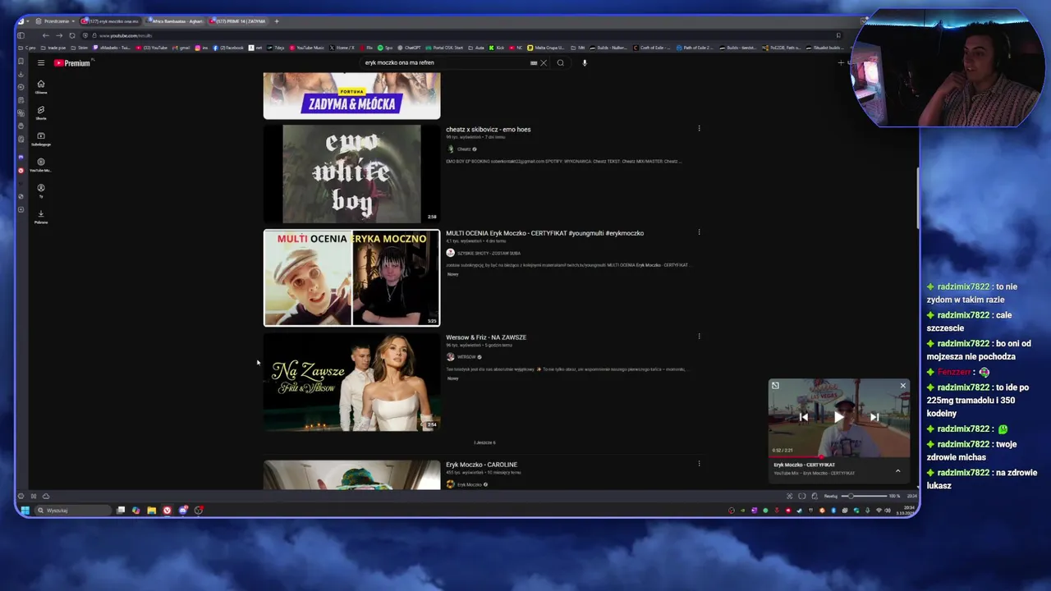Close the miniplayer
The height and width of the screenshot is (591, 1051).
pos(902,386)
